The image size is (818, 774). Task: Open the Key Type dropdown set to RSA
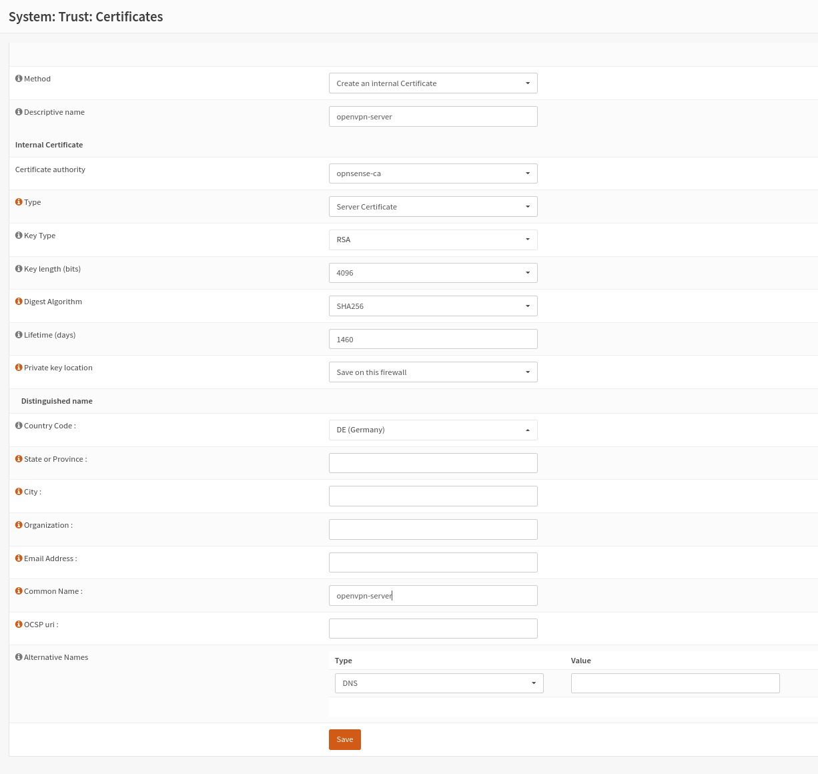[433, 240]
